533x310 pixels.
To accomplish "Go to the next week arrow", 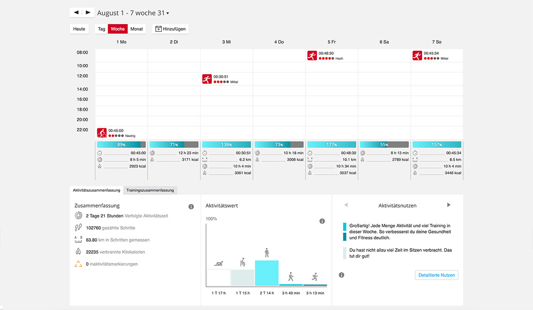I will (88, 13).
